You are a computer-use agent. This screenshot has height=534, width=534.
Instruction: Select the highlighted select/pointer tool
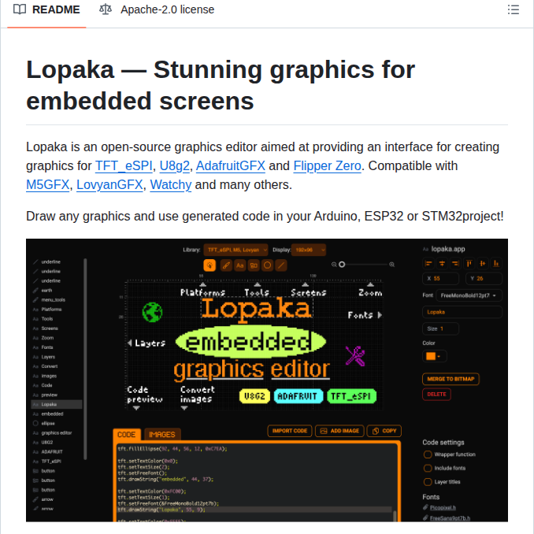click(210, 265)
